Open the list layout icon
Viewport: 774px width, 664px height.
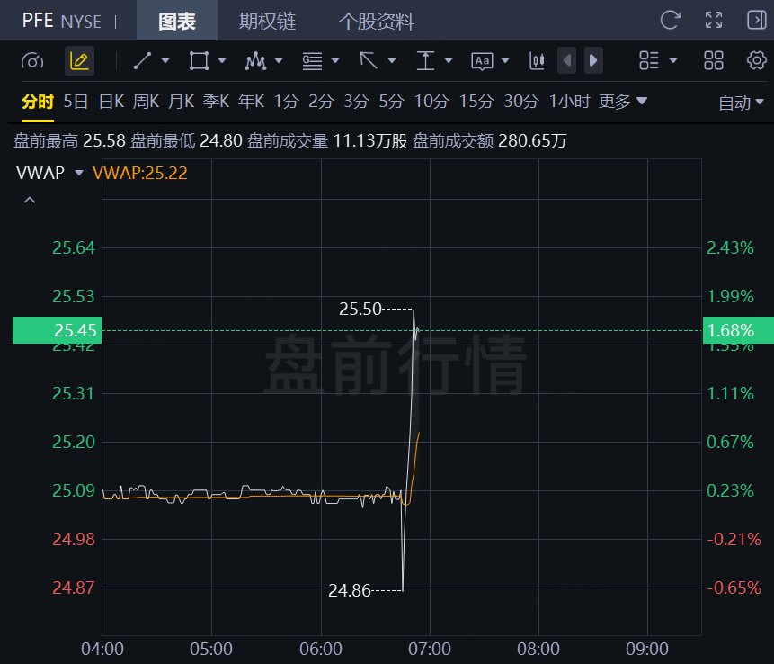coord(649,61)
